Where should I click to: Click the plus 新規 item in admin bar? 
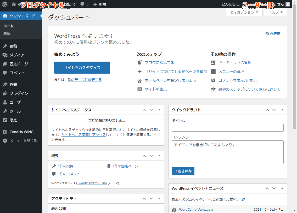coord(100,4)
